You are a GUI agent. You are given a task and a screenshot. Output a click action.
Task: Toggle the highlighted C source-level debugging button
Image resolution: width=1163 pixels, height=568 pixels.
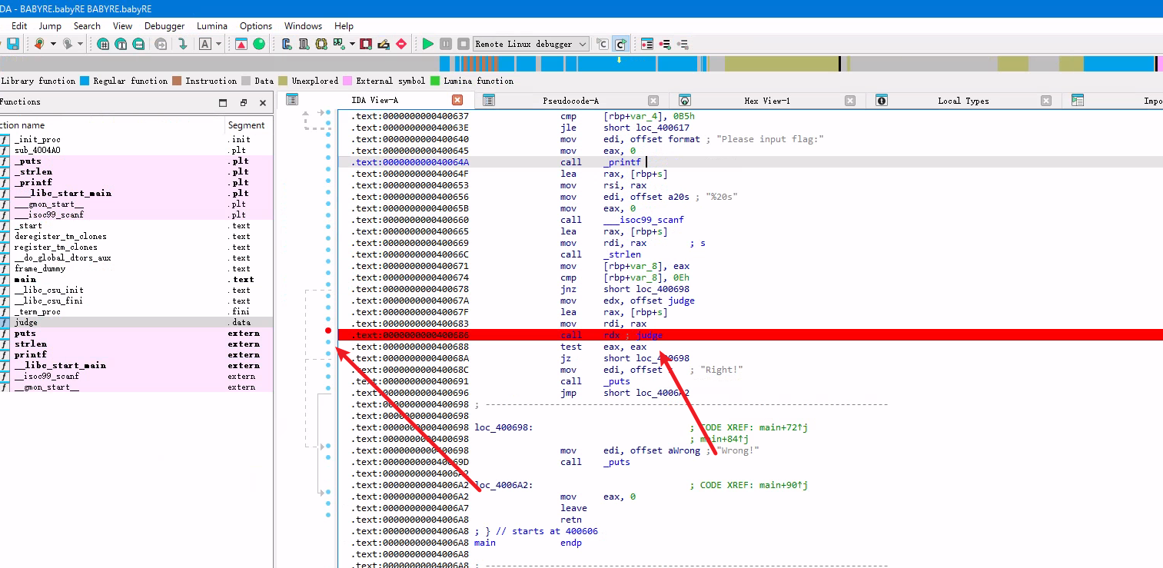(620, 44)
